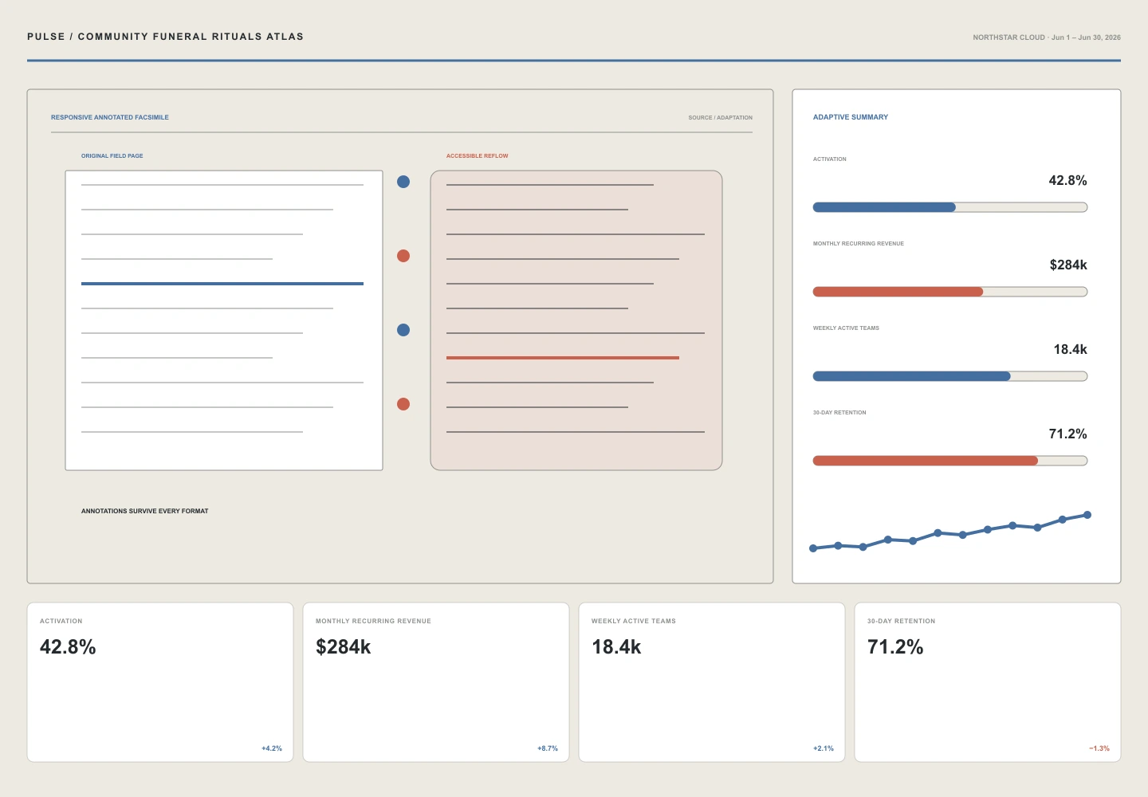
Task: Click the highlighted blue line in the original page
Action: pos(222,284)
